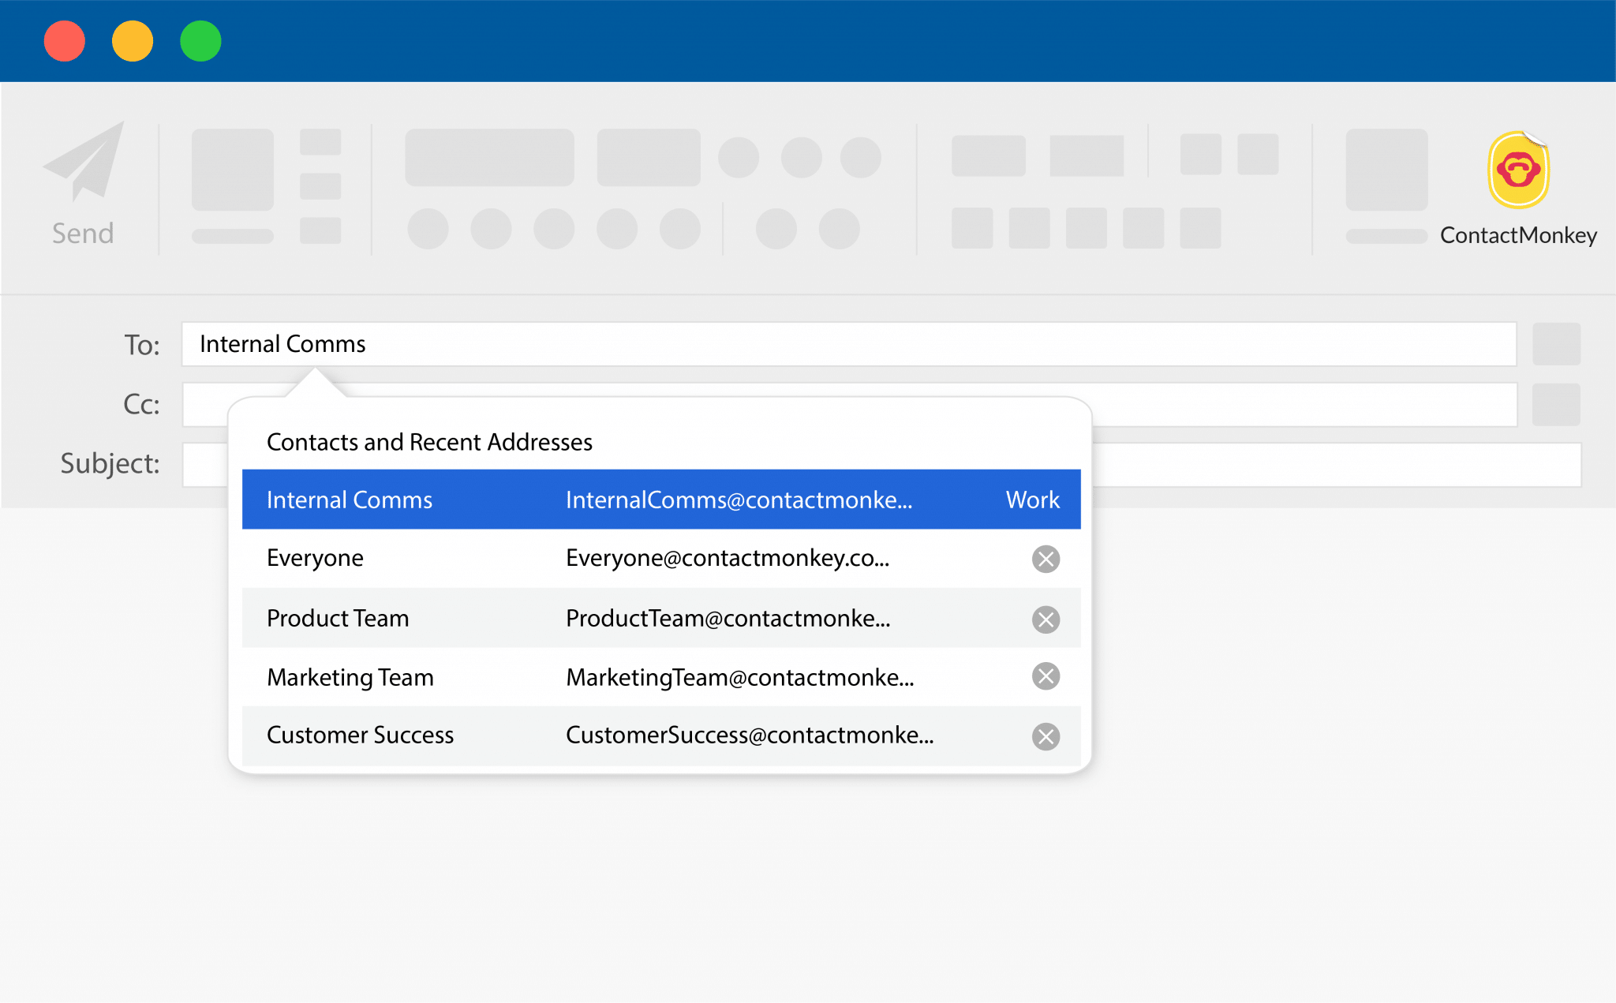Open the ContactMonkey add-in icon
This screenshot has height=1003, width=1616.
pos(1518,170)
